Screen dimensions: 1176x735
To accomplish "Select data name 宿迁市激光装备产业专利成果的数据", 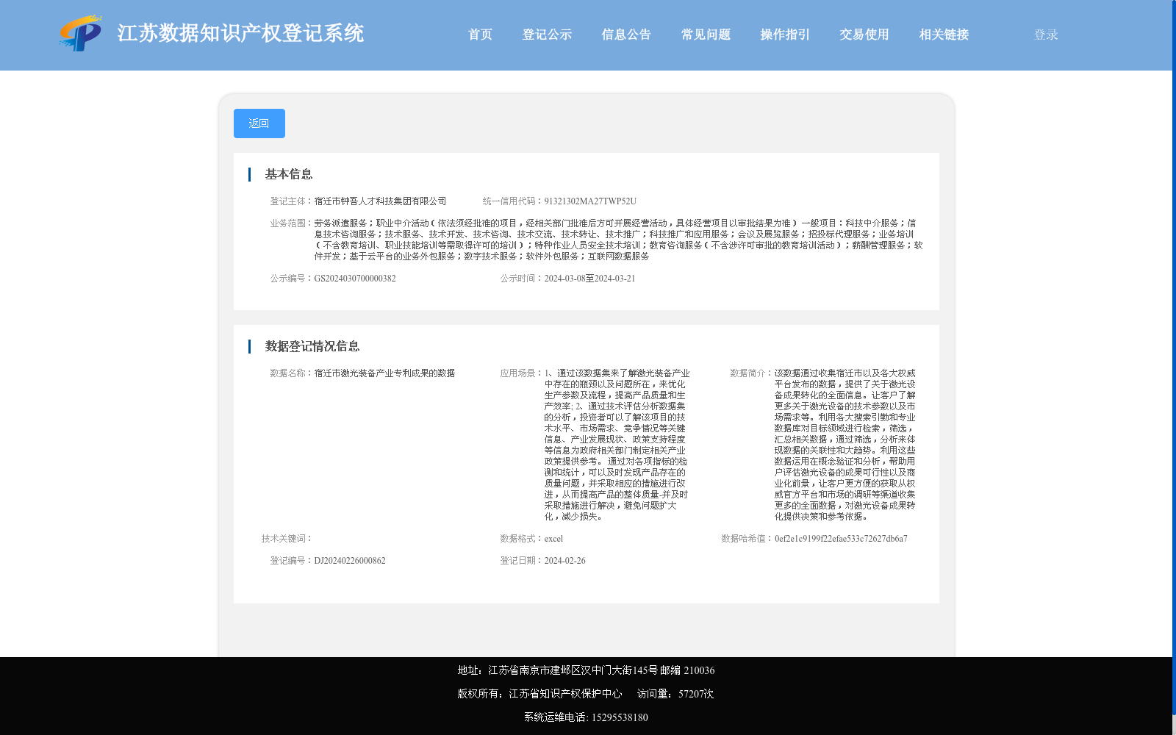I will coord(384,373).
